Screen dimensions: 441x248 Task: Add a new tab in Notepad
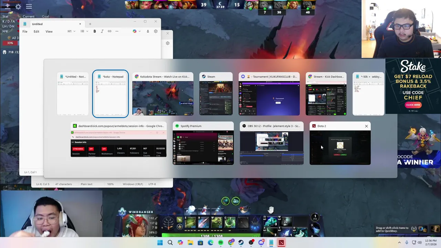point(90,24)
